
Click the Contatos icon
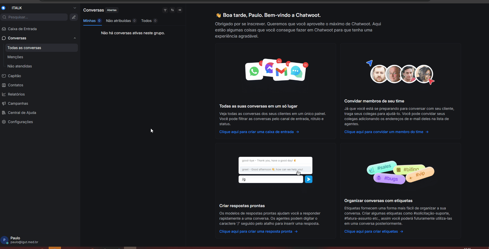pos(4,85)
